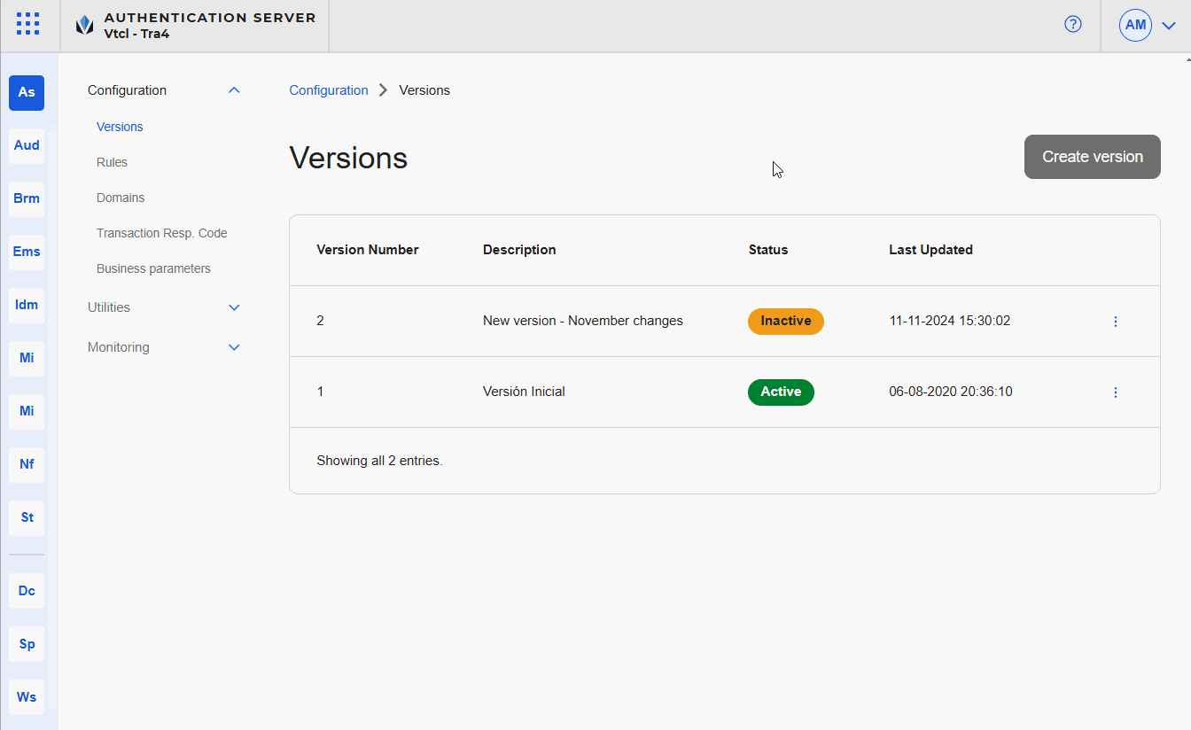1191x730 pixels.
Task: Click the Create version button
Action: 1092,157
